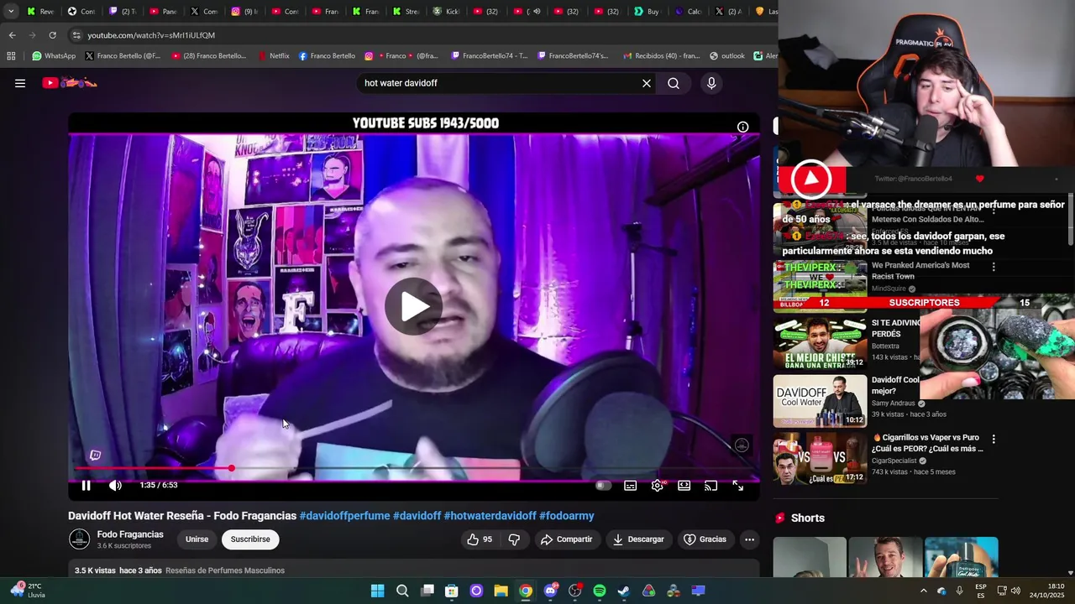The image size is (1075, 604).
Task: Enter fullscreen mode
Action: coord(738,485)
